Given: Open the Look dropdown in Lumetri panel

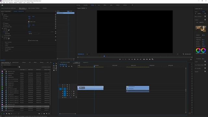Looking at the screenshot, I should click(202, 22).
